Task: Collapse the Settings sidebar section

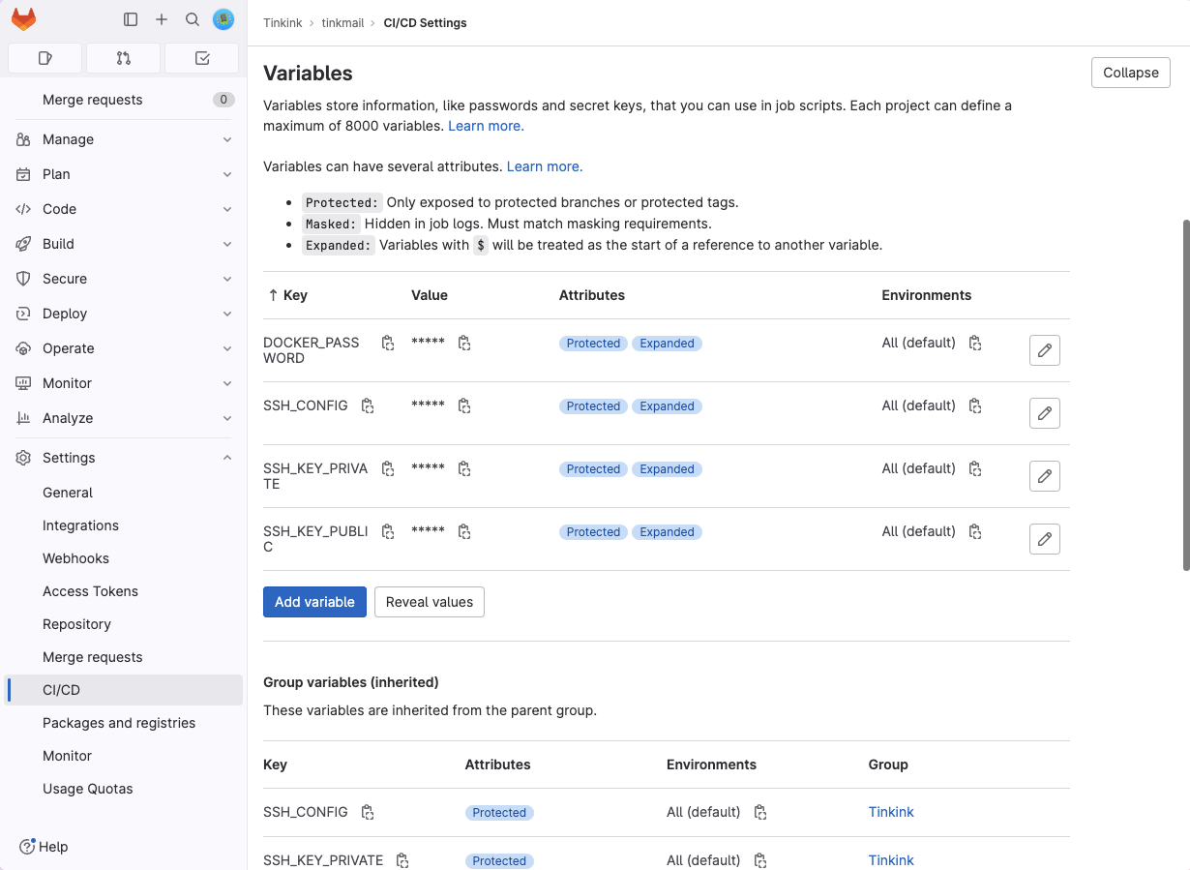Action: click(x=124, y=458)
